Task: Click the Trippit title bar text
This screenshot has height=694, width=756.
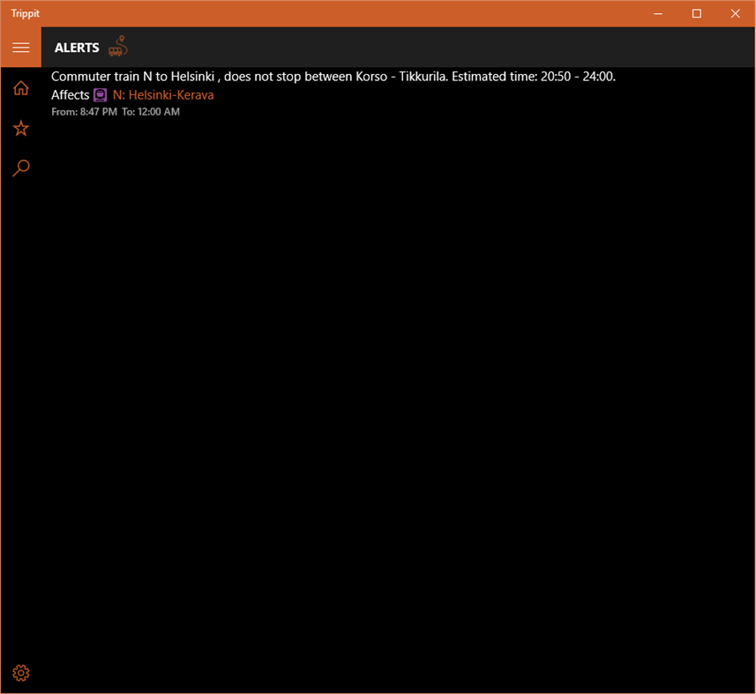Action: tap(25, 13)
